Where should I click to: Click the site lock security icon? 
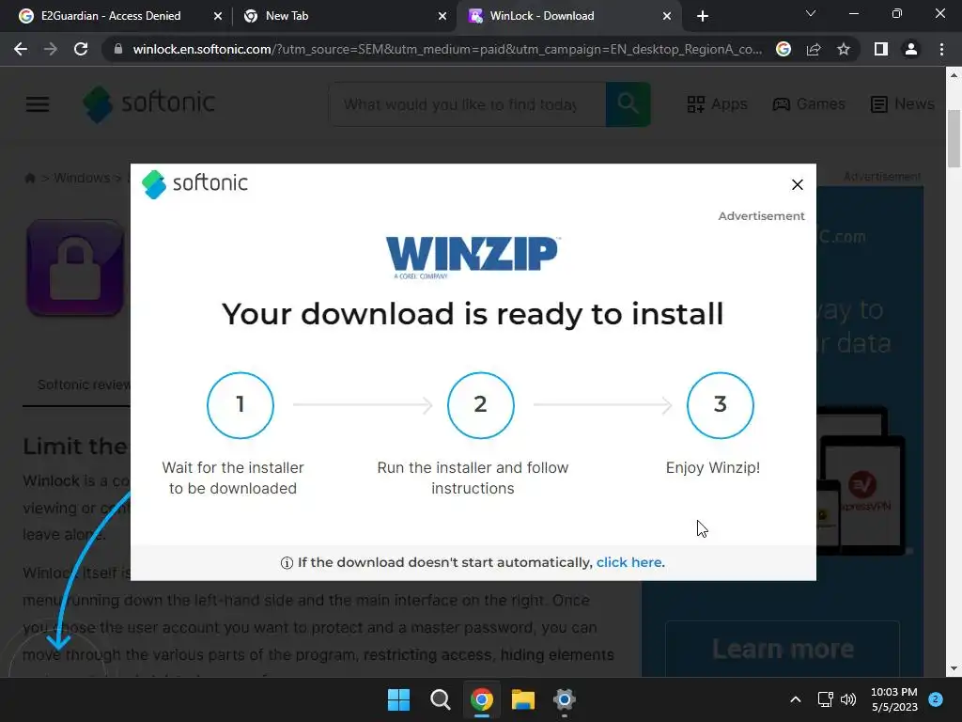pyautogui.click(x=118, y=49)
